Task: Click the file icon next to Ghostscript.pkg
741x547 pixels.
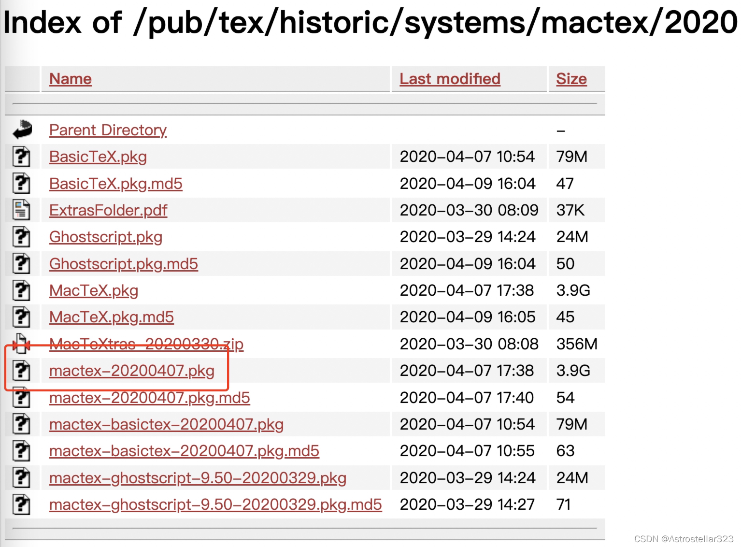Action: [x=21, y=237]
